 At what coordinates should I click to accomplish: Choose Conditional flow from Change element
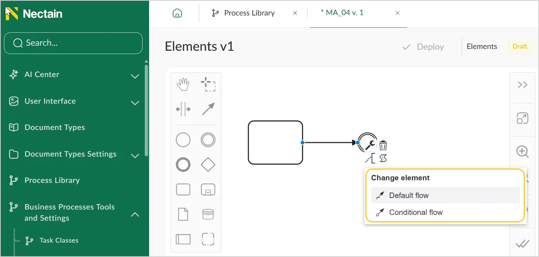pos(445,212)
